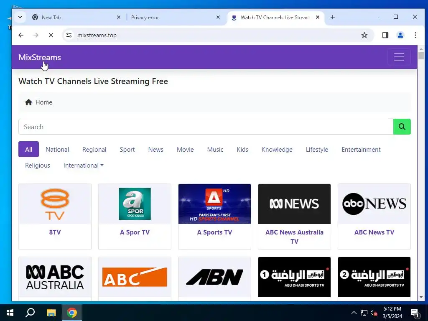Open the A Spor TV link
The image size is (428, 321).
click(135, 232)
